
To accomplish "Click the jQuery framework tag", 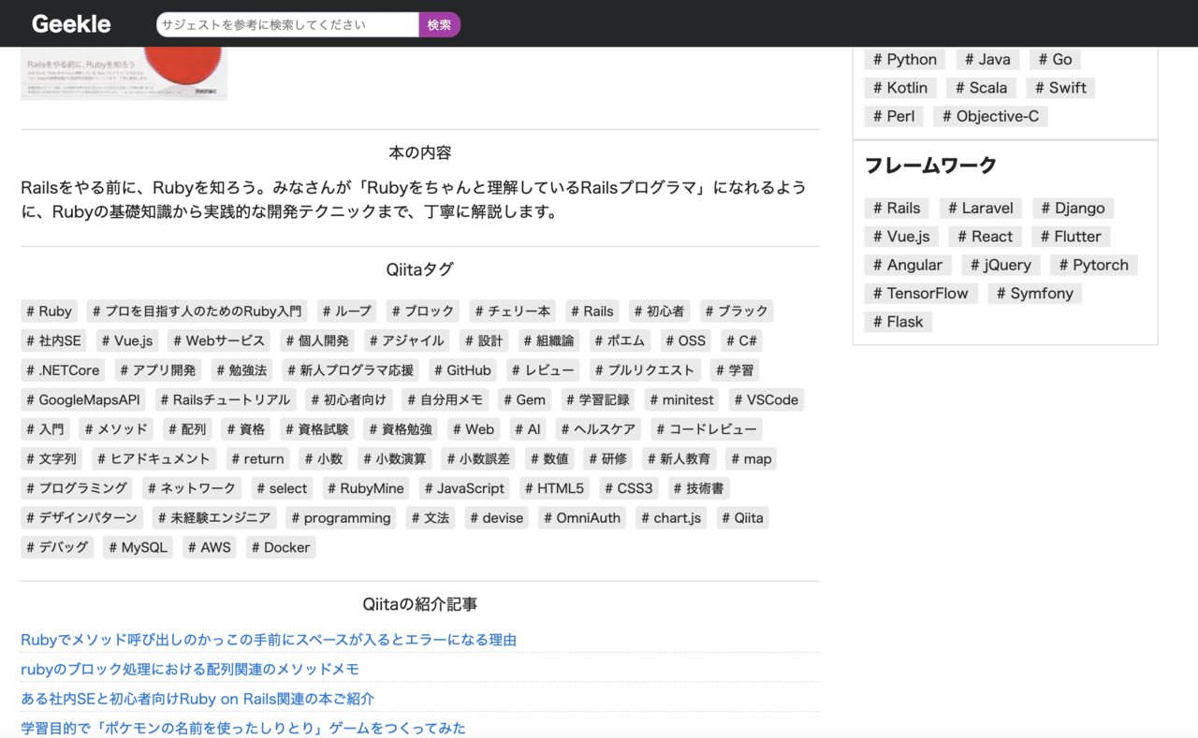I will (1001, 265).
